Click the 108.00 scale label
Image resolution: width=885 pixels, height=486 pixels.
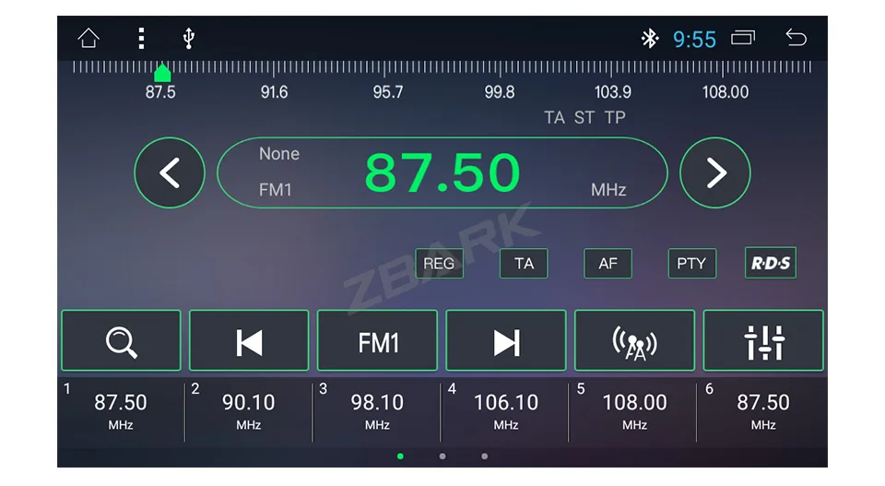[x=726, y=92]
